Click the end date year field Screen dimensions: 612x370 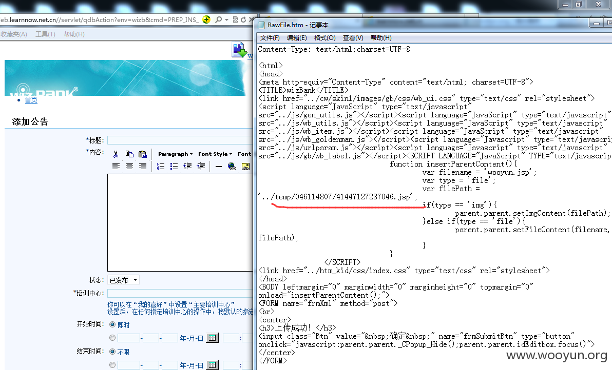[x=129, y=365]
